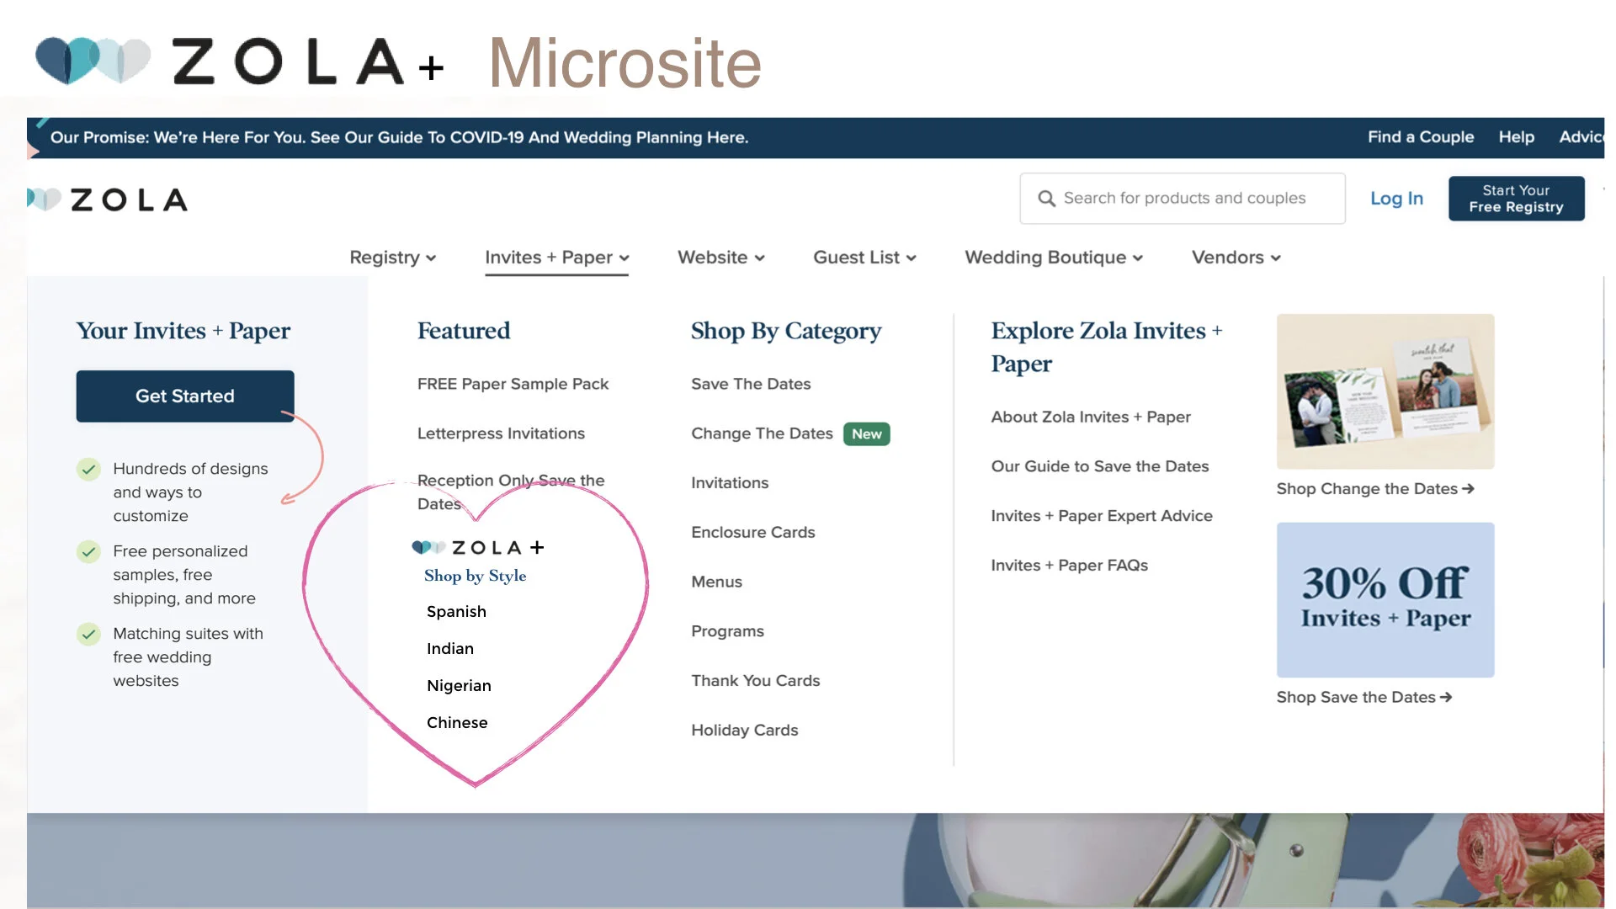Click the Zola heart logo in header

[44, 199]
